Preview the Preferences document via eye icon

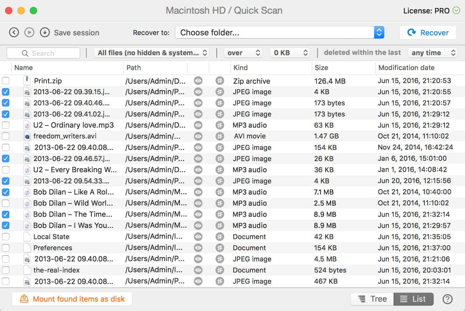coord(198,248)
